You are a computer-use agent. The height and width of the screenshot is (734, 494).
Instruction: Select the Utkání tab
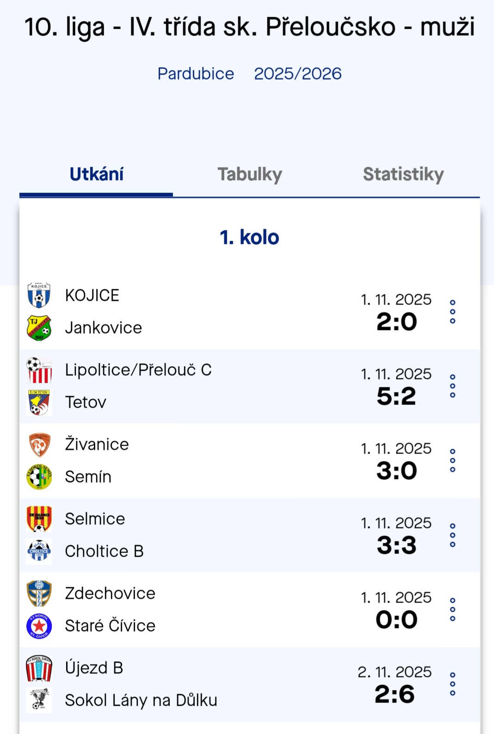pos(96,174)
